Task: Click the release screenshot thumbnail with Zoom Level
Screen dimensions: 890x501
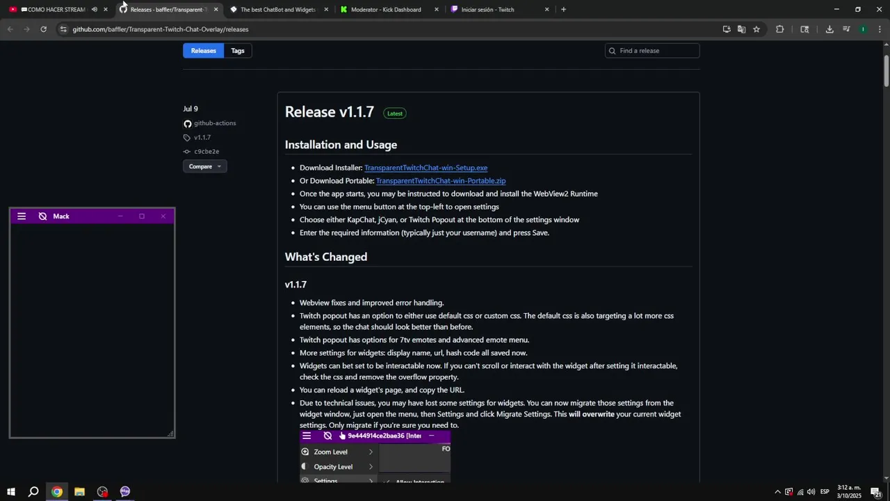Action: pos(375,456)
